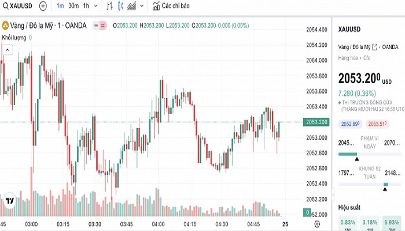Open the XAUUSD symbol search

(x=17, y=6)
